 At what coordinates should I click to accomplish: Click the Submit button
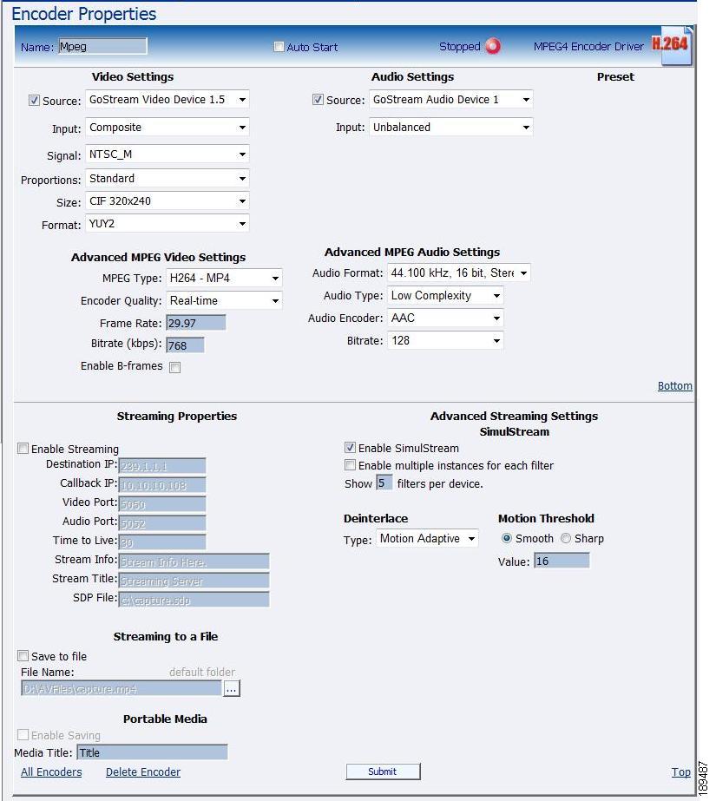(x=383, y=771)
